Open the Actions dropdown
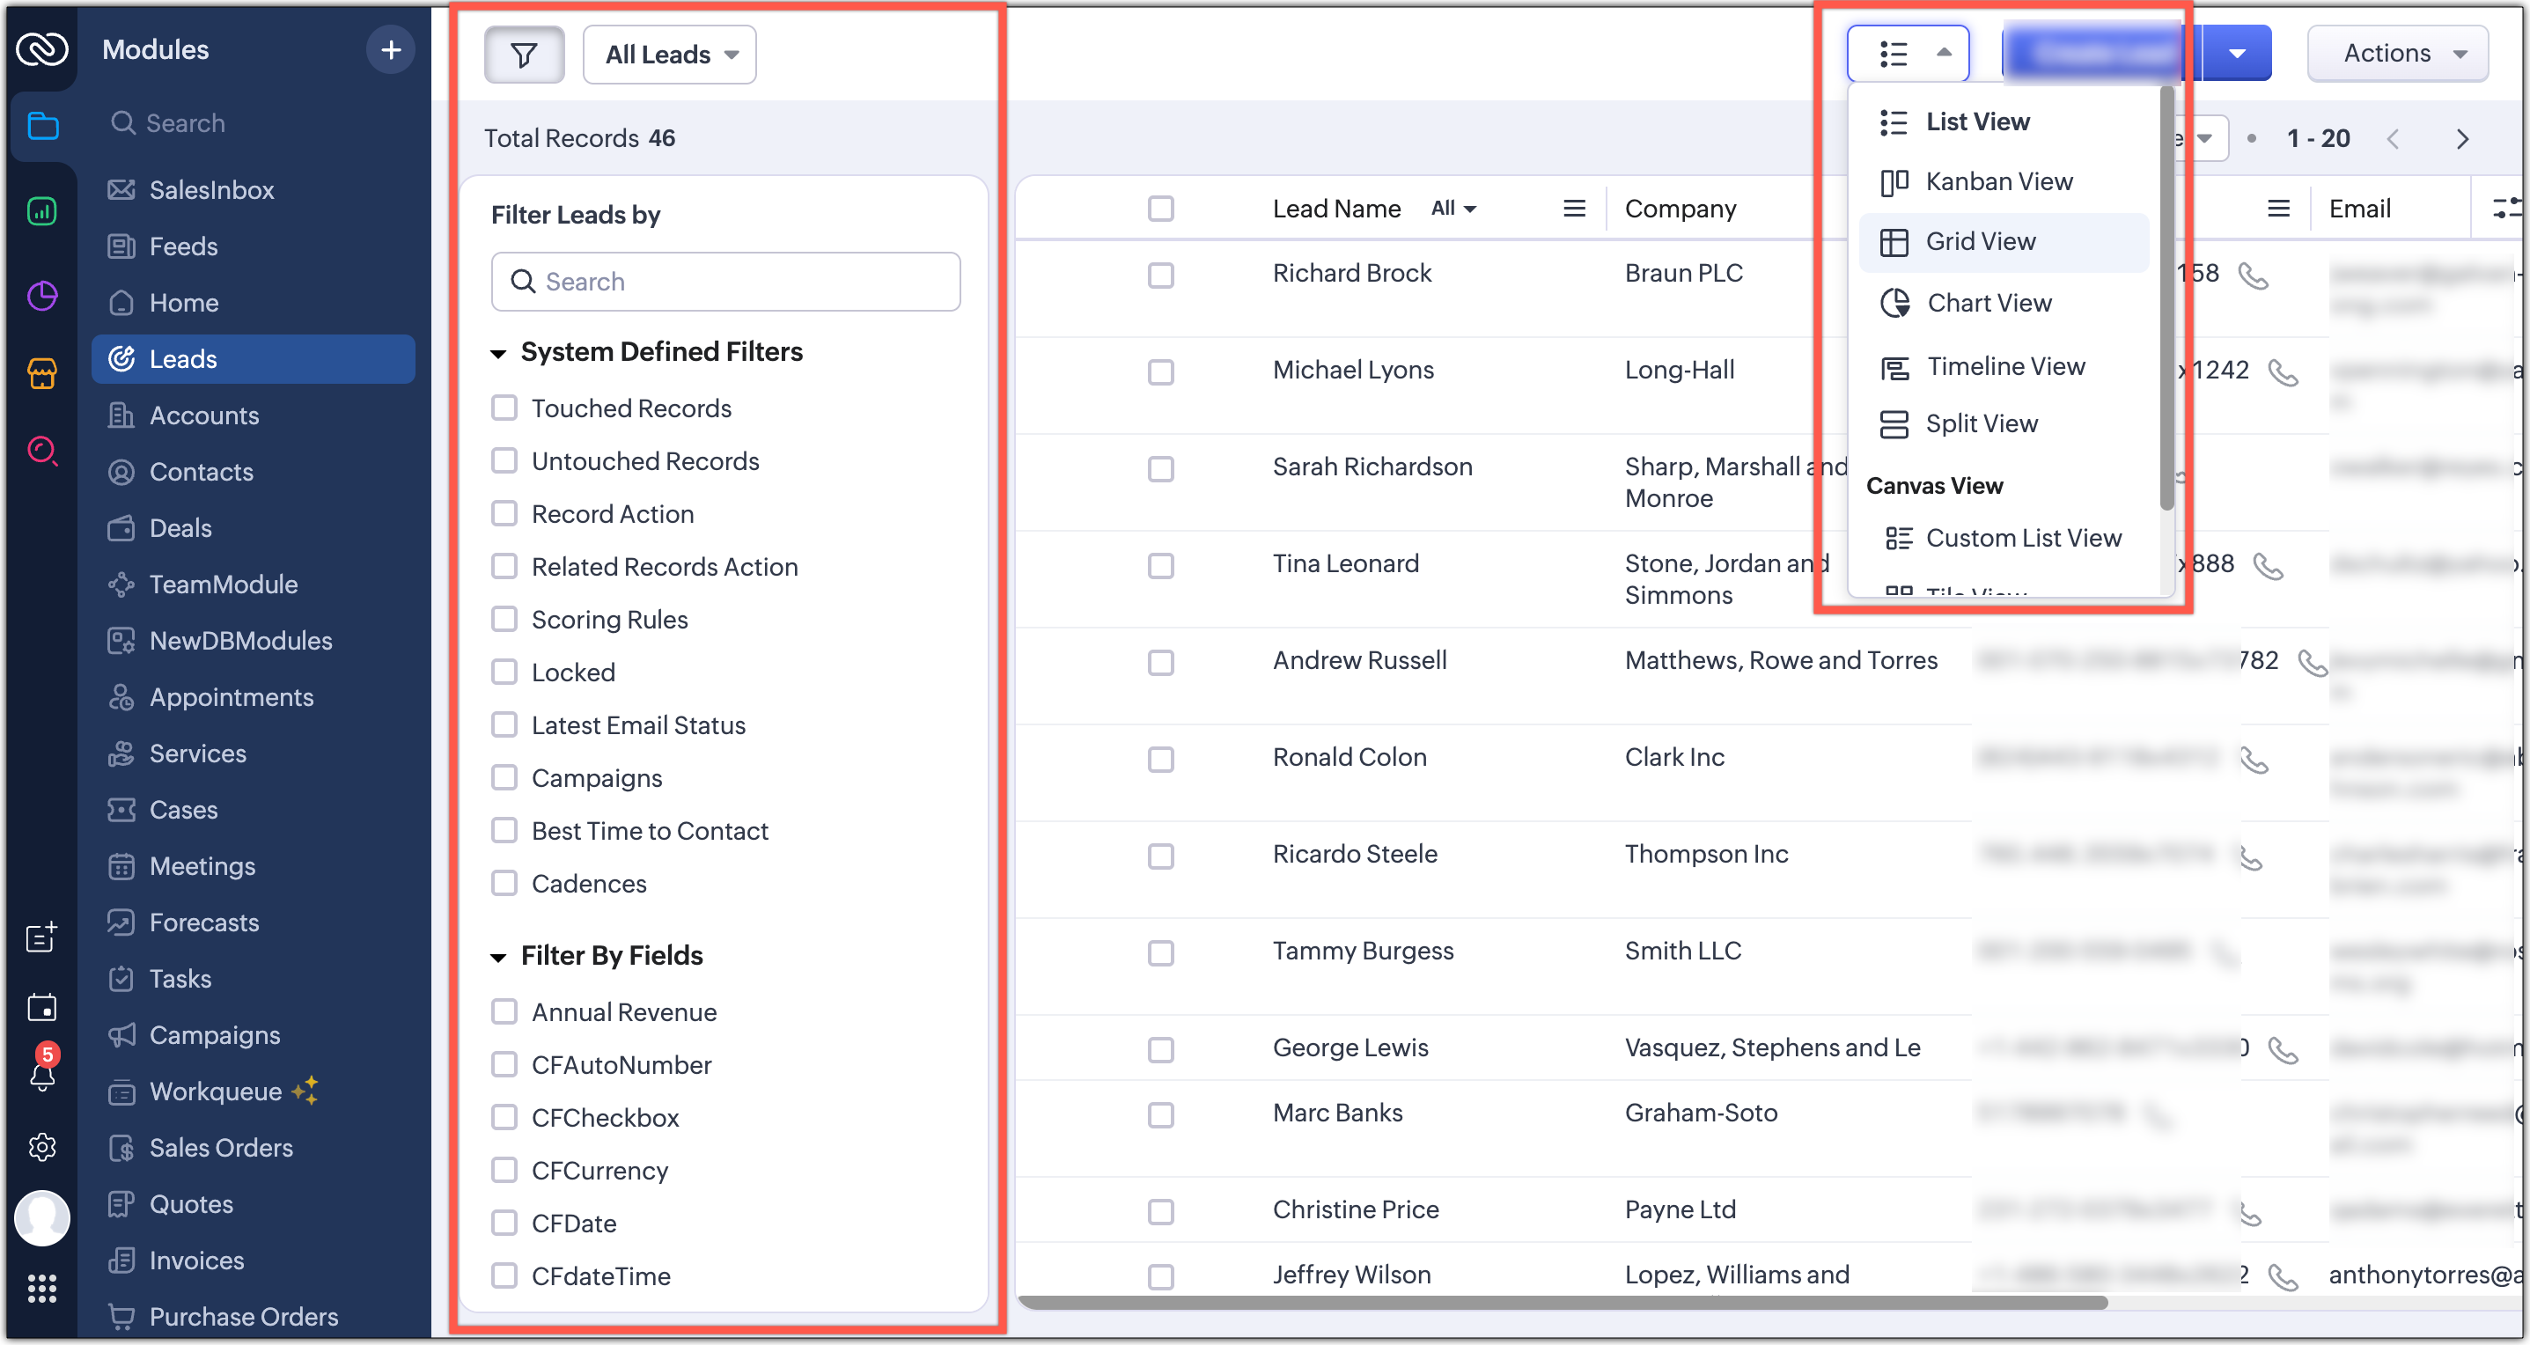2530x1345 pixels. (2396, 53)
